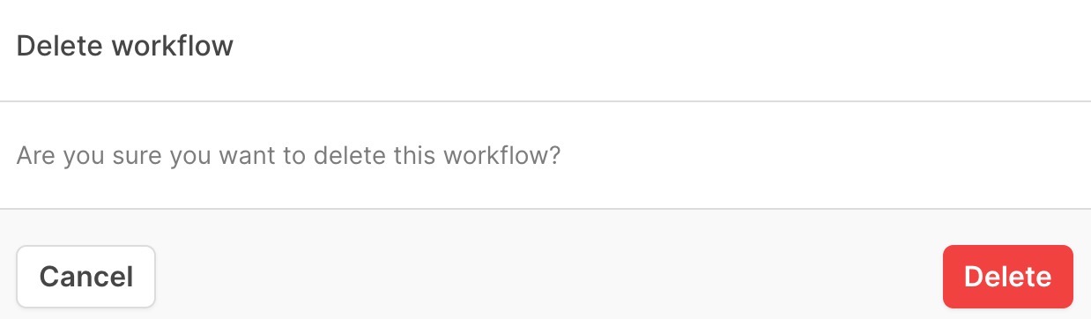Screen dimensions: 1091x319
Task: Click the dialog header reading Delete workflow
Action: (x=125, y=46)
